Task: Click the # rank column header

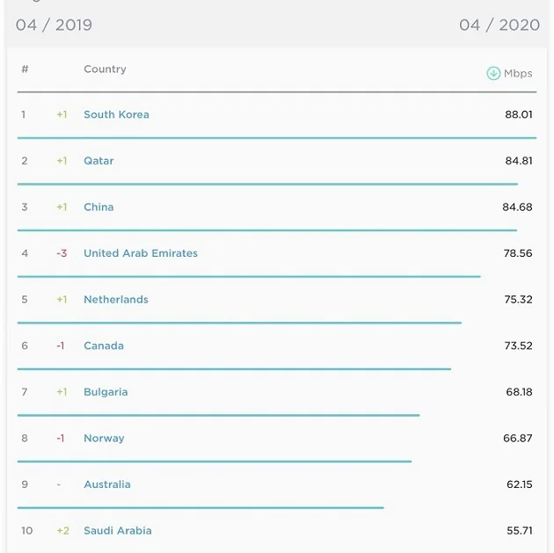Action: pyautogui.click(x=25, y=69)
